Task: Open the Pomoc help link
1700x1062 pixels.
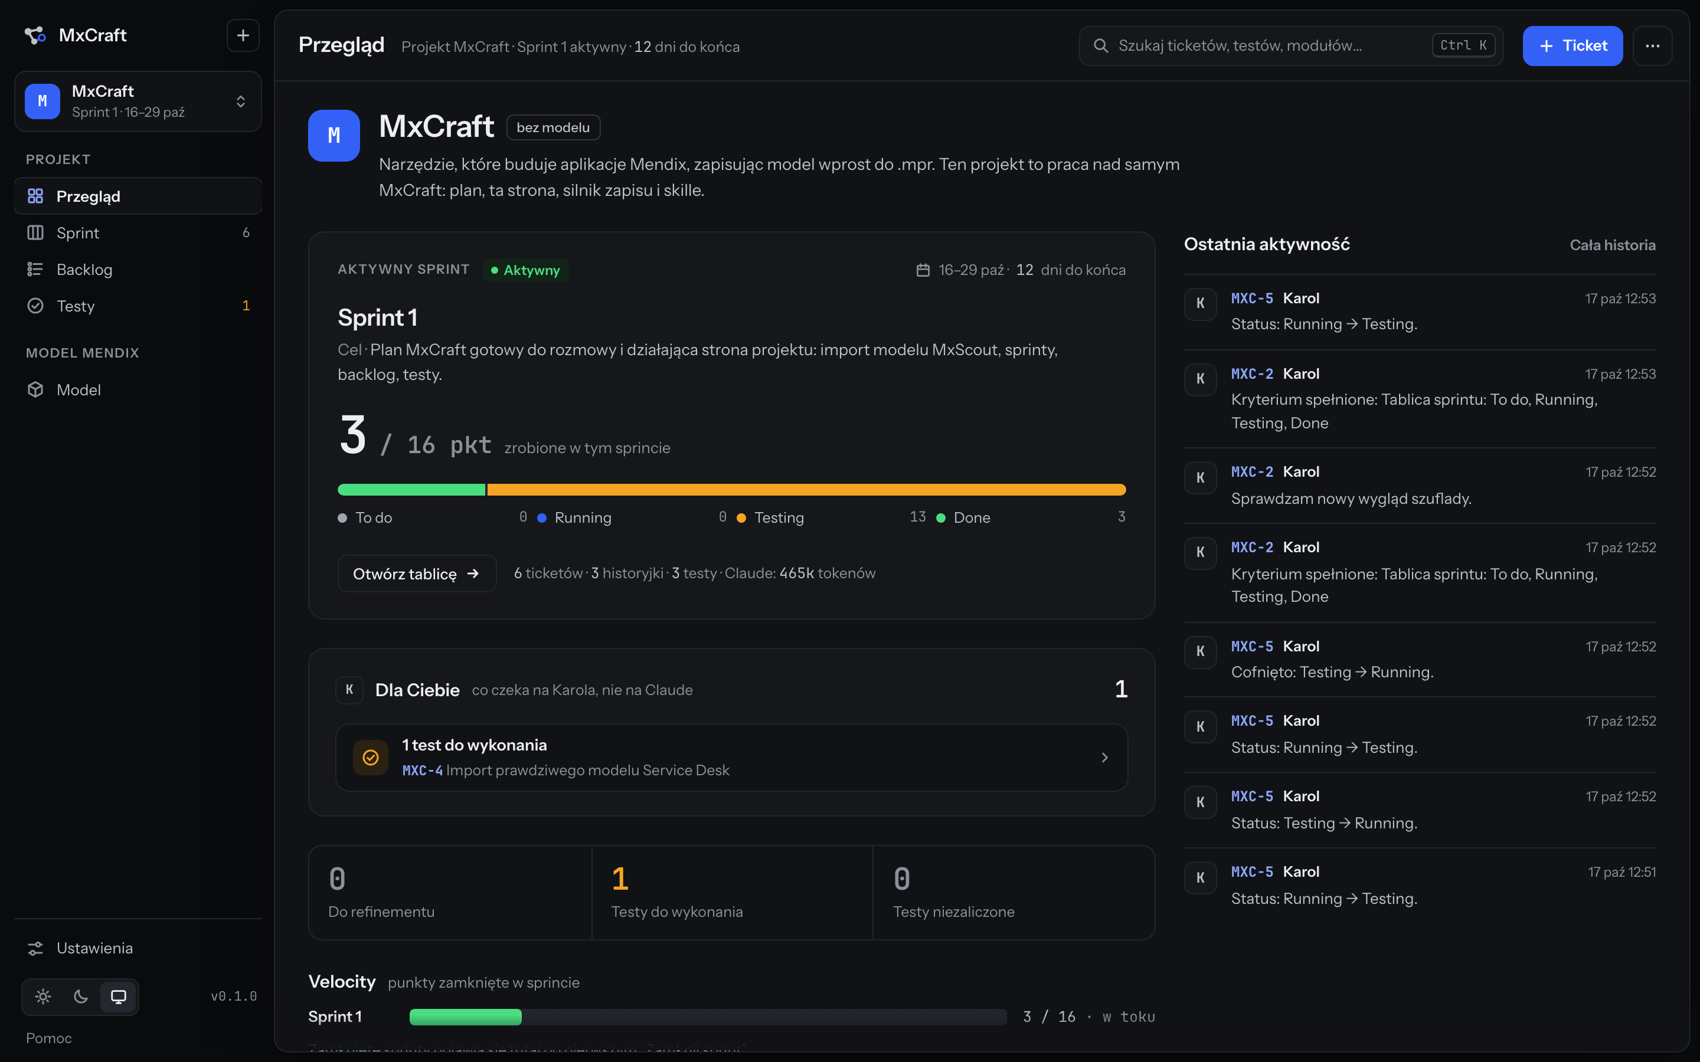Action: pyautogui.click(x=48, y=1038)
